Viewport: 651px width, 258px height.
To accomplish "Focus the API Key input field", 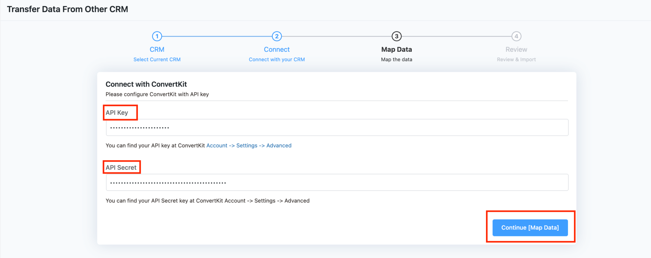I will tap(337, 127).
